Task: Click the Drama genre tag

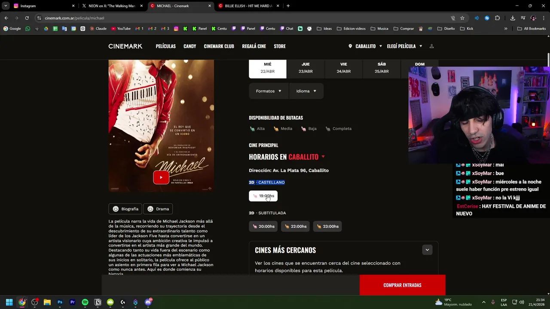Action: (158, 209)
